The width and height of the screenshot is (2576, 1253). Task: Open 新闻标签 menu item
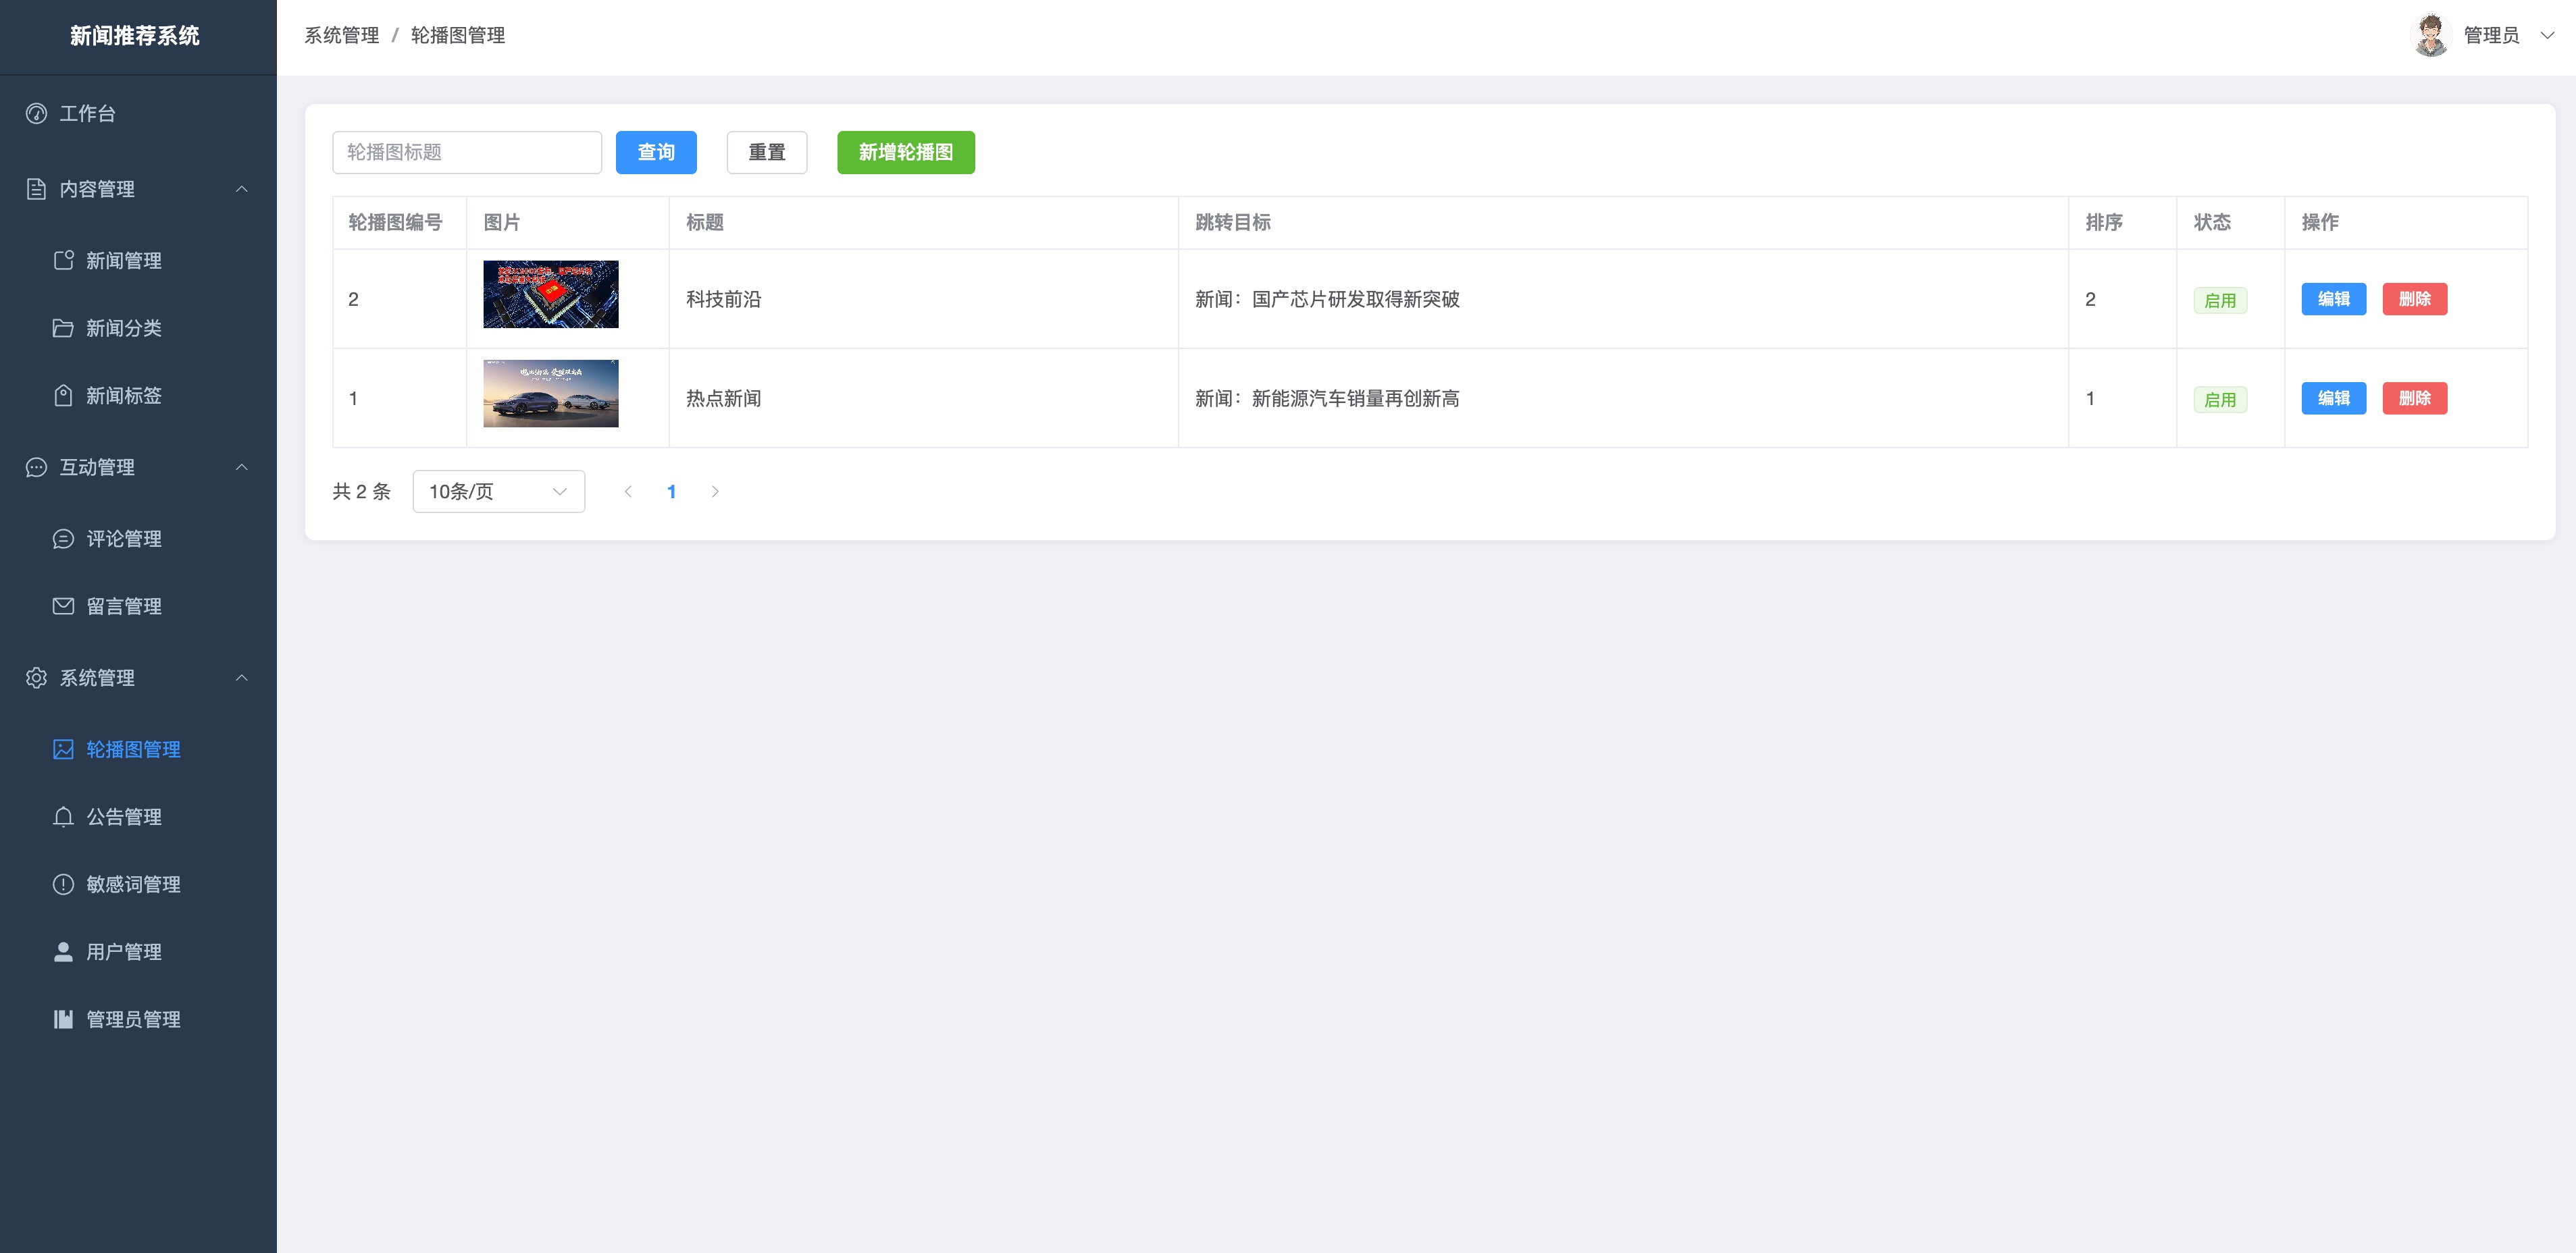pos(138,396)
